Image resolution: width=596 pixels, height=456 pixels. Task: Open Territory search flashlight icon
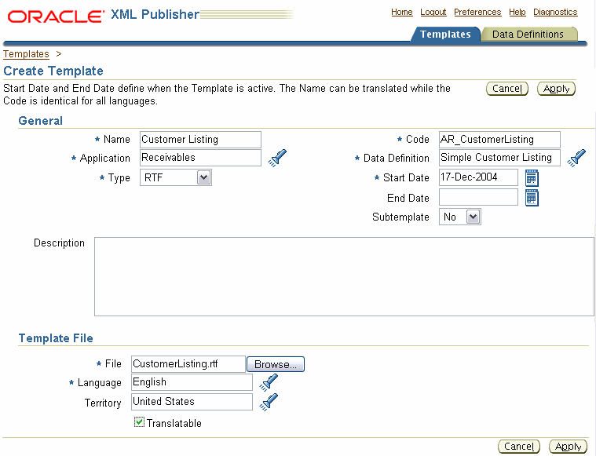click(x=269, y=403)
